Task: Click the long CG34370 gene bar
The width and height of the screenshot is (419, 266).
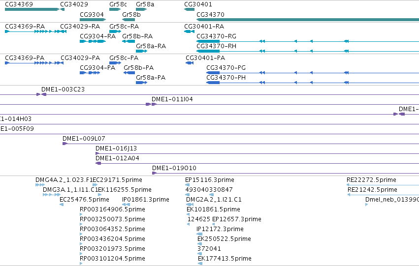Action: (308, 20)
